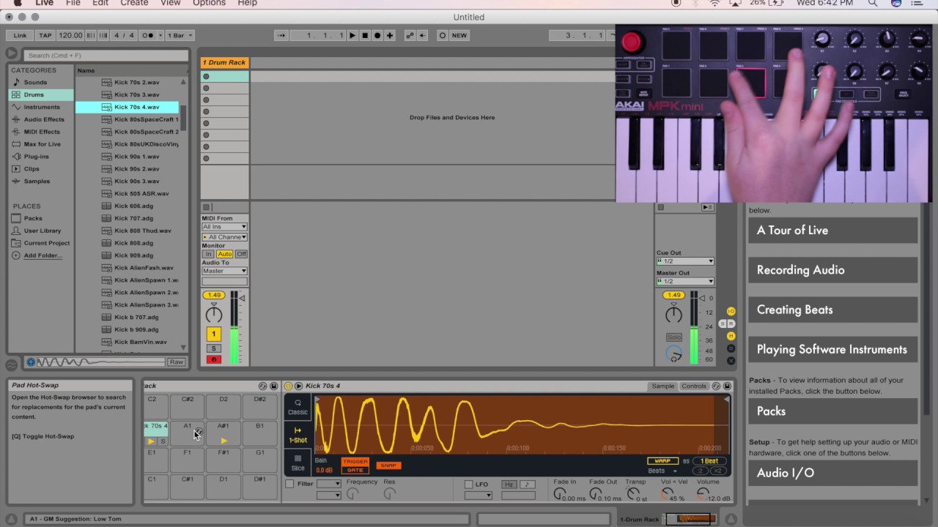Screen dimensions: 938x527
Task: Click the MIDI Arrangement Overdub plus button
Action: tap(390, 35)
